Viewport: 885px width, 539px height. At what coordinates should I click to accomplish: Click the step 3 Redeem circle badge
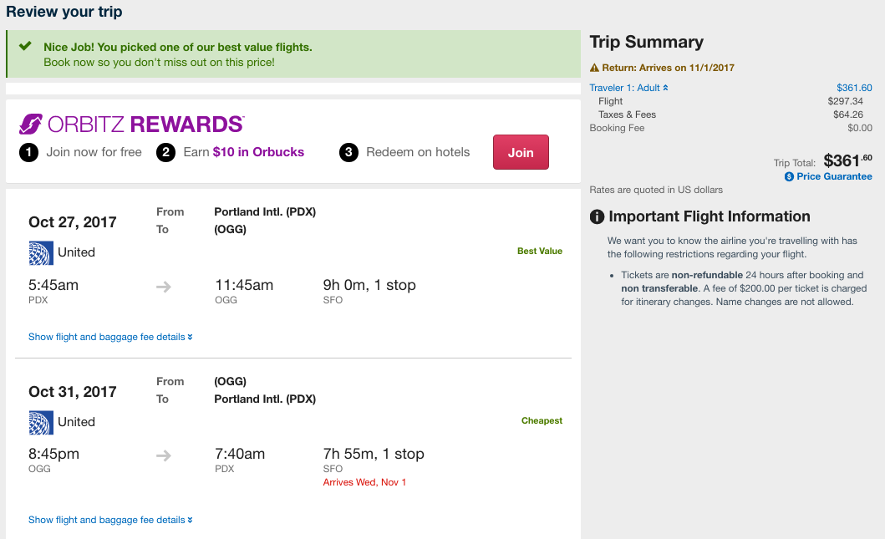(x=349, y=152)
